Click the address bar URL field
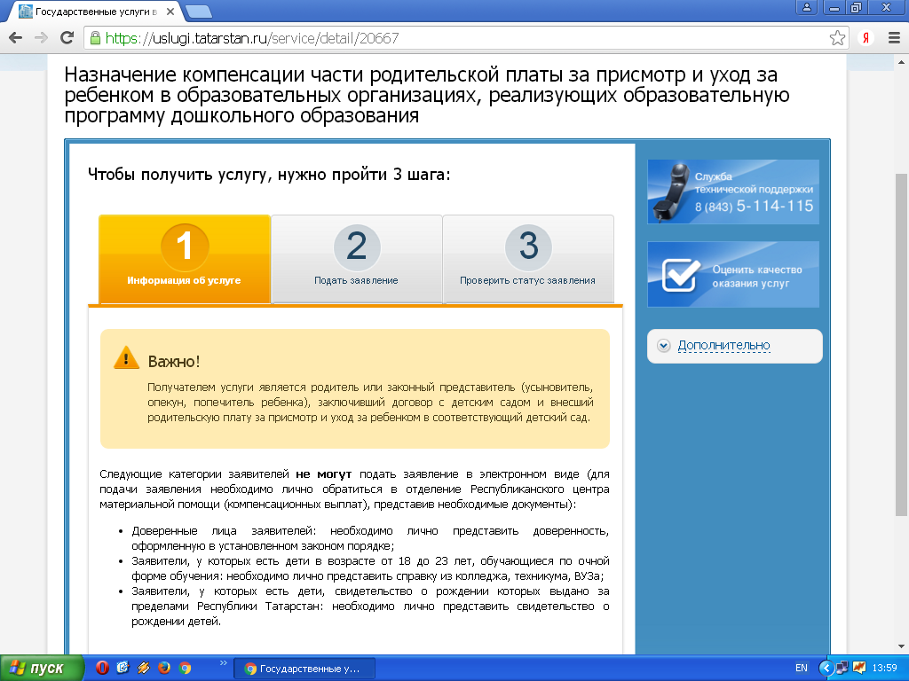This screenshot has height=681, width=909. 444,38
